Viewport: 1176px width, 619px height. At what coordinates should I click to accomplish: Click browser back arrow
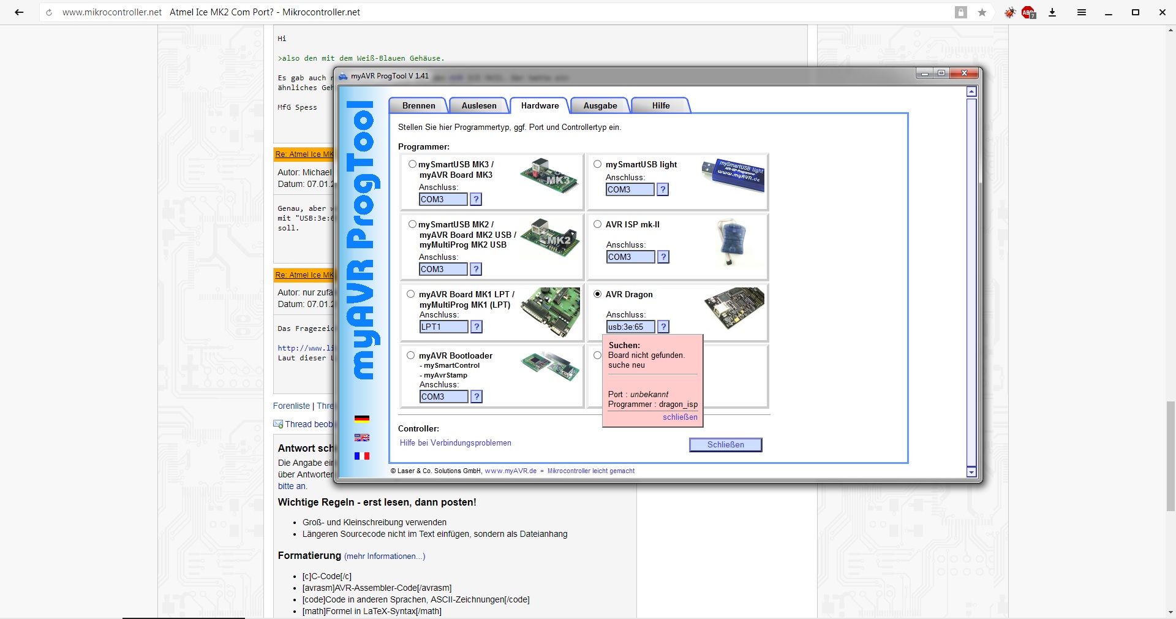pyautogui.click(x=19, y=12)
